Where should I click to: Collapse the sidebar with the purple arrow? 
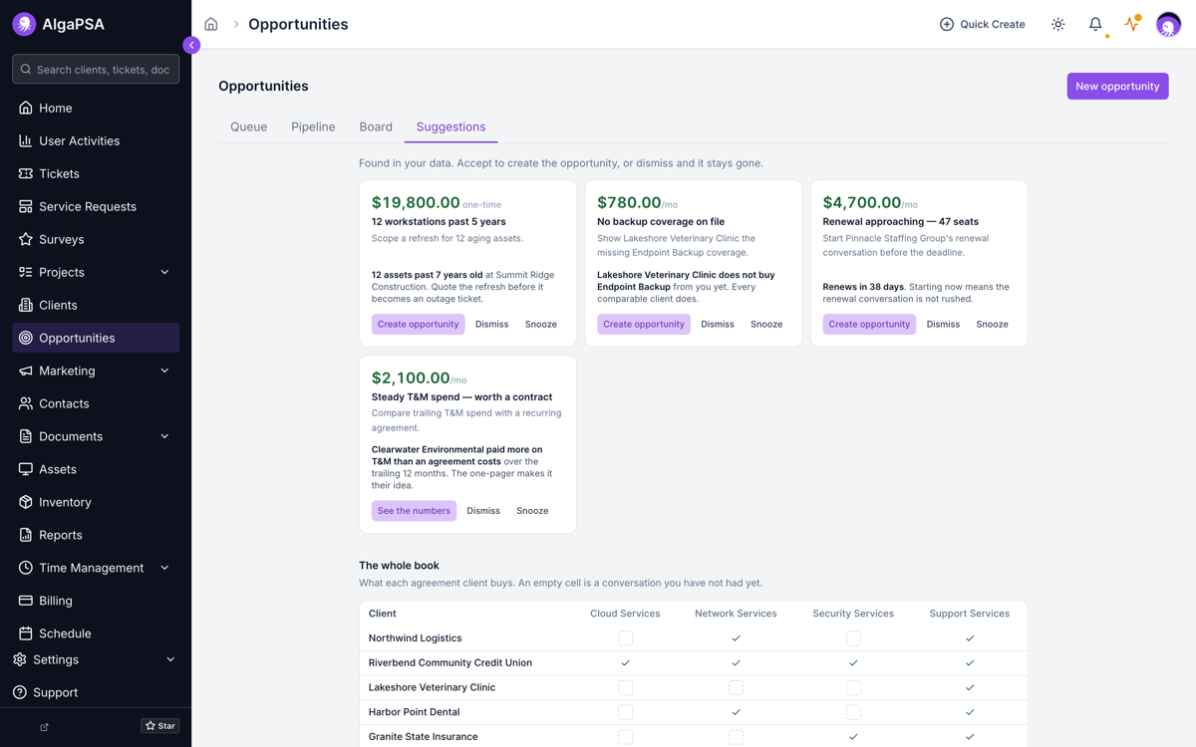pyautogui.click(x=191, y=45)
